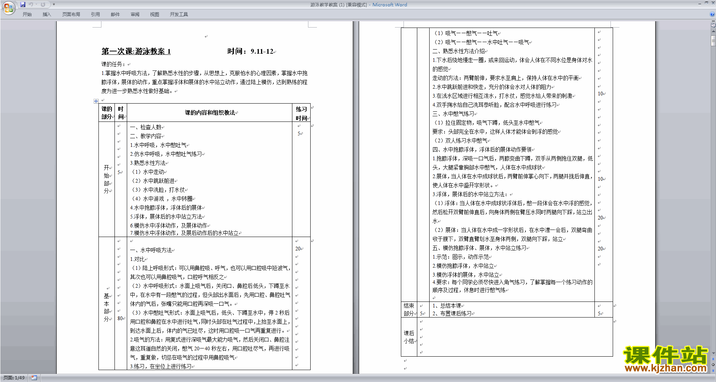Open Word Help question mark icon
This screenshot has height=382, width=716.
coord(712,15)
